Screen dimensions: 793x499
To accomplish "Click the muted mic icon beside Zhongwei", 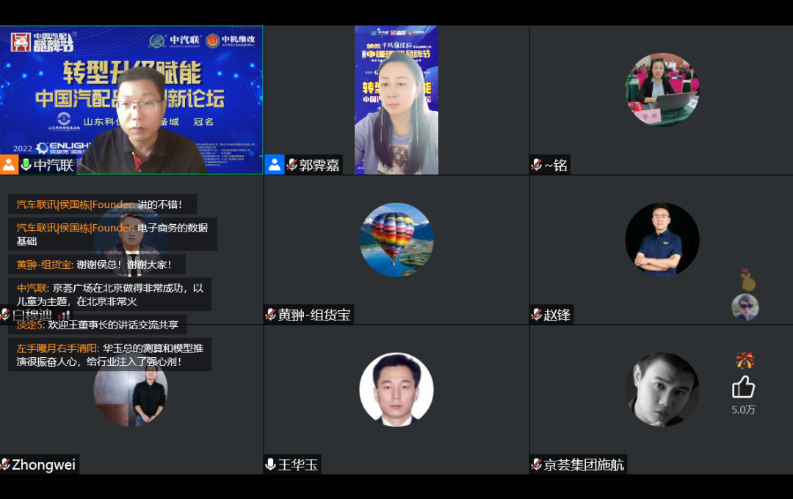I will [x=5, y=464].
